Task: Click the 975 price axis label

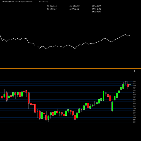Action: coord(134,83)
